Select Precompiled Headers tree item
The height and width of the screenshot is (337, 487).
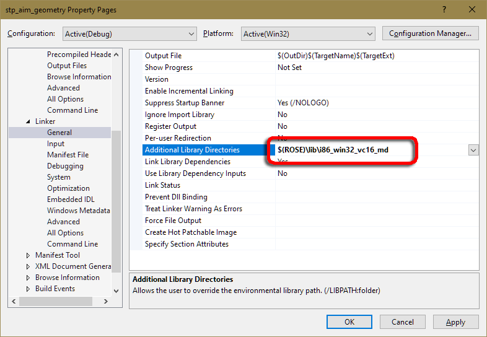[79, 55]
